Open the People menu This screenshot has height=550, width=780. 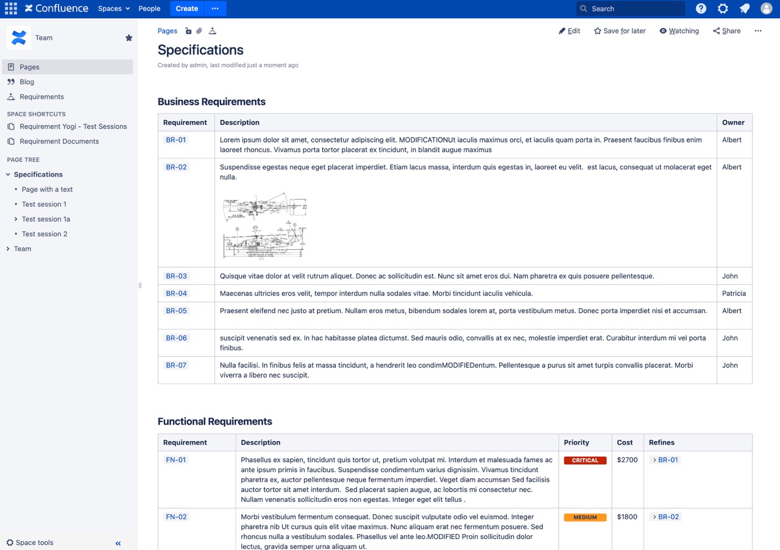coord(149,9)
